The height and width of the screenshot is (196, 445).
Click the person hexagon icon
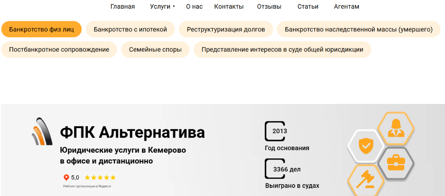(396, 129)
